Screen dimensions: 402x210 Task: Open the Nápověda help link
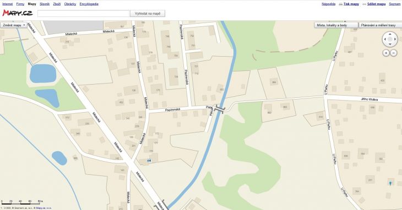pyautogui.click(x=328, y=4)
